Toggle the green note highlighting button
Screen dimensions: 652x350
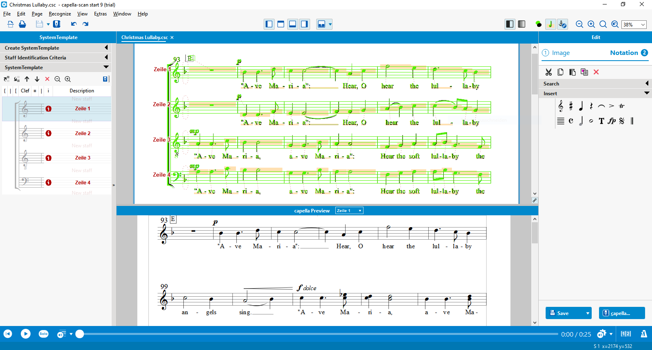tap(550, 24)
